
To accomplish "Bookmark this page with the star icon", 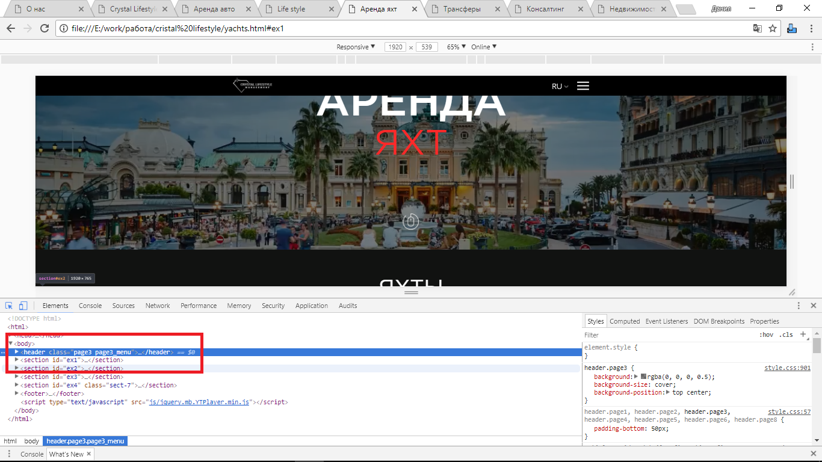I will (773, 28).
